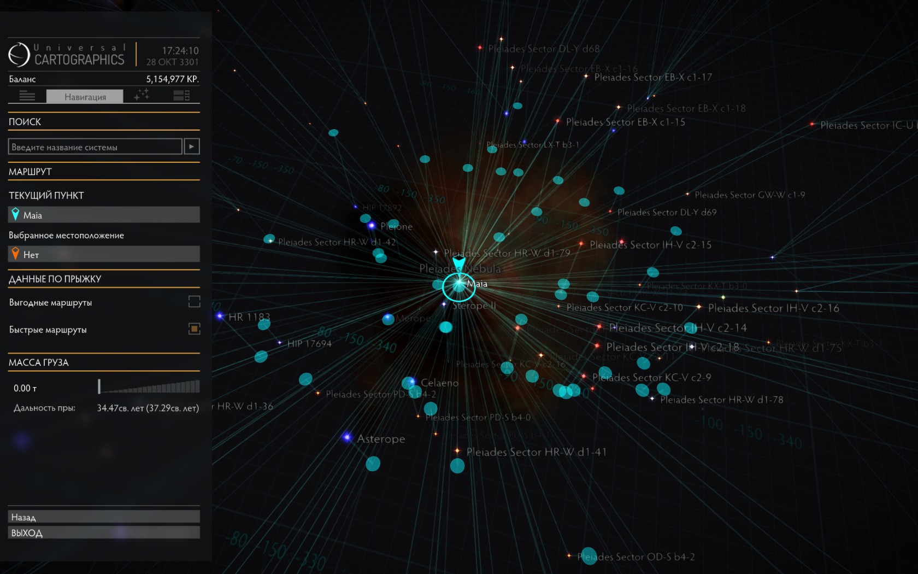Viewport: 918px width, 574px height.
Task: Select the Pleiades Sector EB-X c1-15 star
Action: pos(557,121)
